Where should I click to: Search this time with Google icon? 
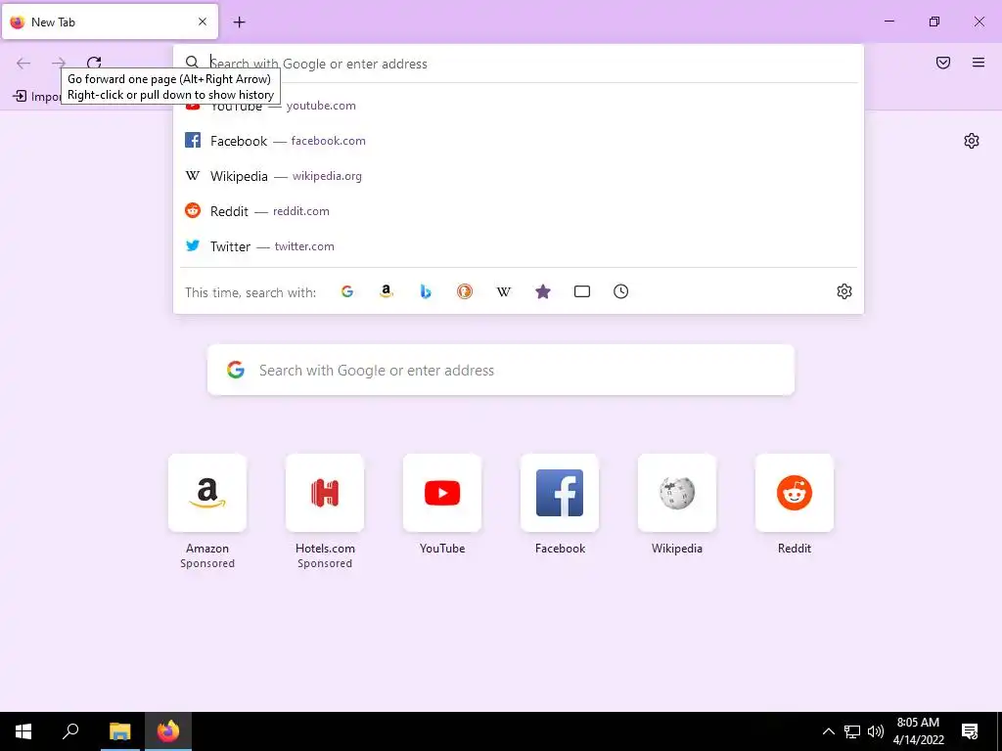pos(347,291)
